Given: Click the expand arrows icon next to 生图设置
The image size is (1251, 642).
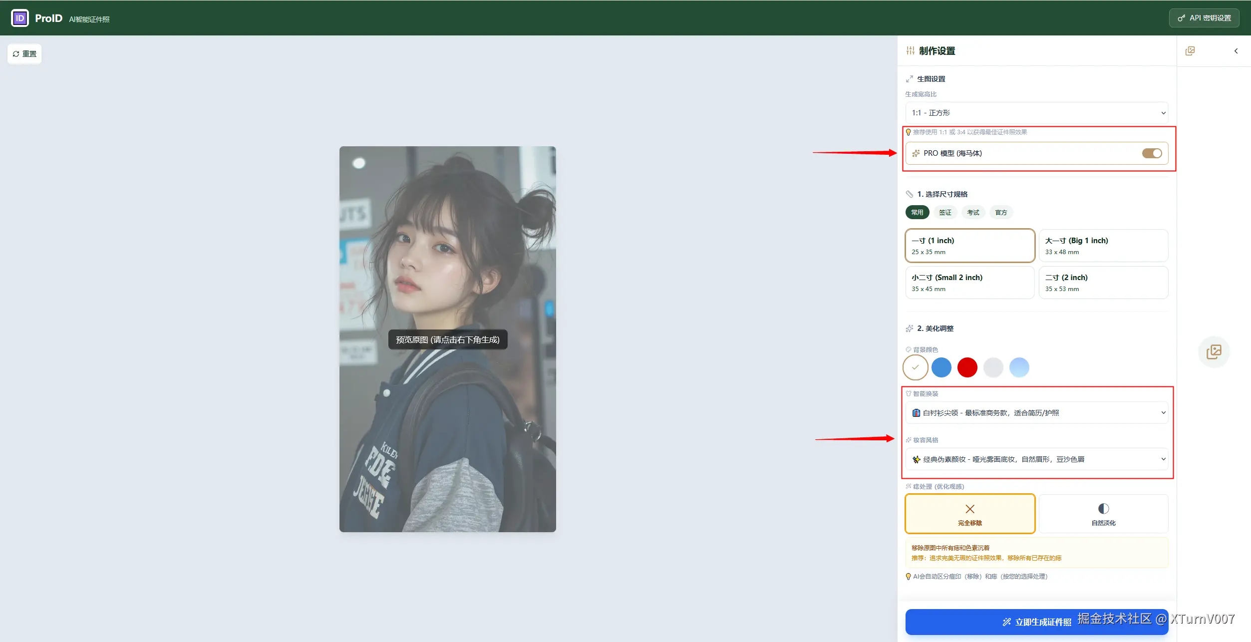Looking at the screenshot, I should click(x=910, y=78).
